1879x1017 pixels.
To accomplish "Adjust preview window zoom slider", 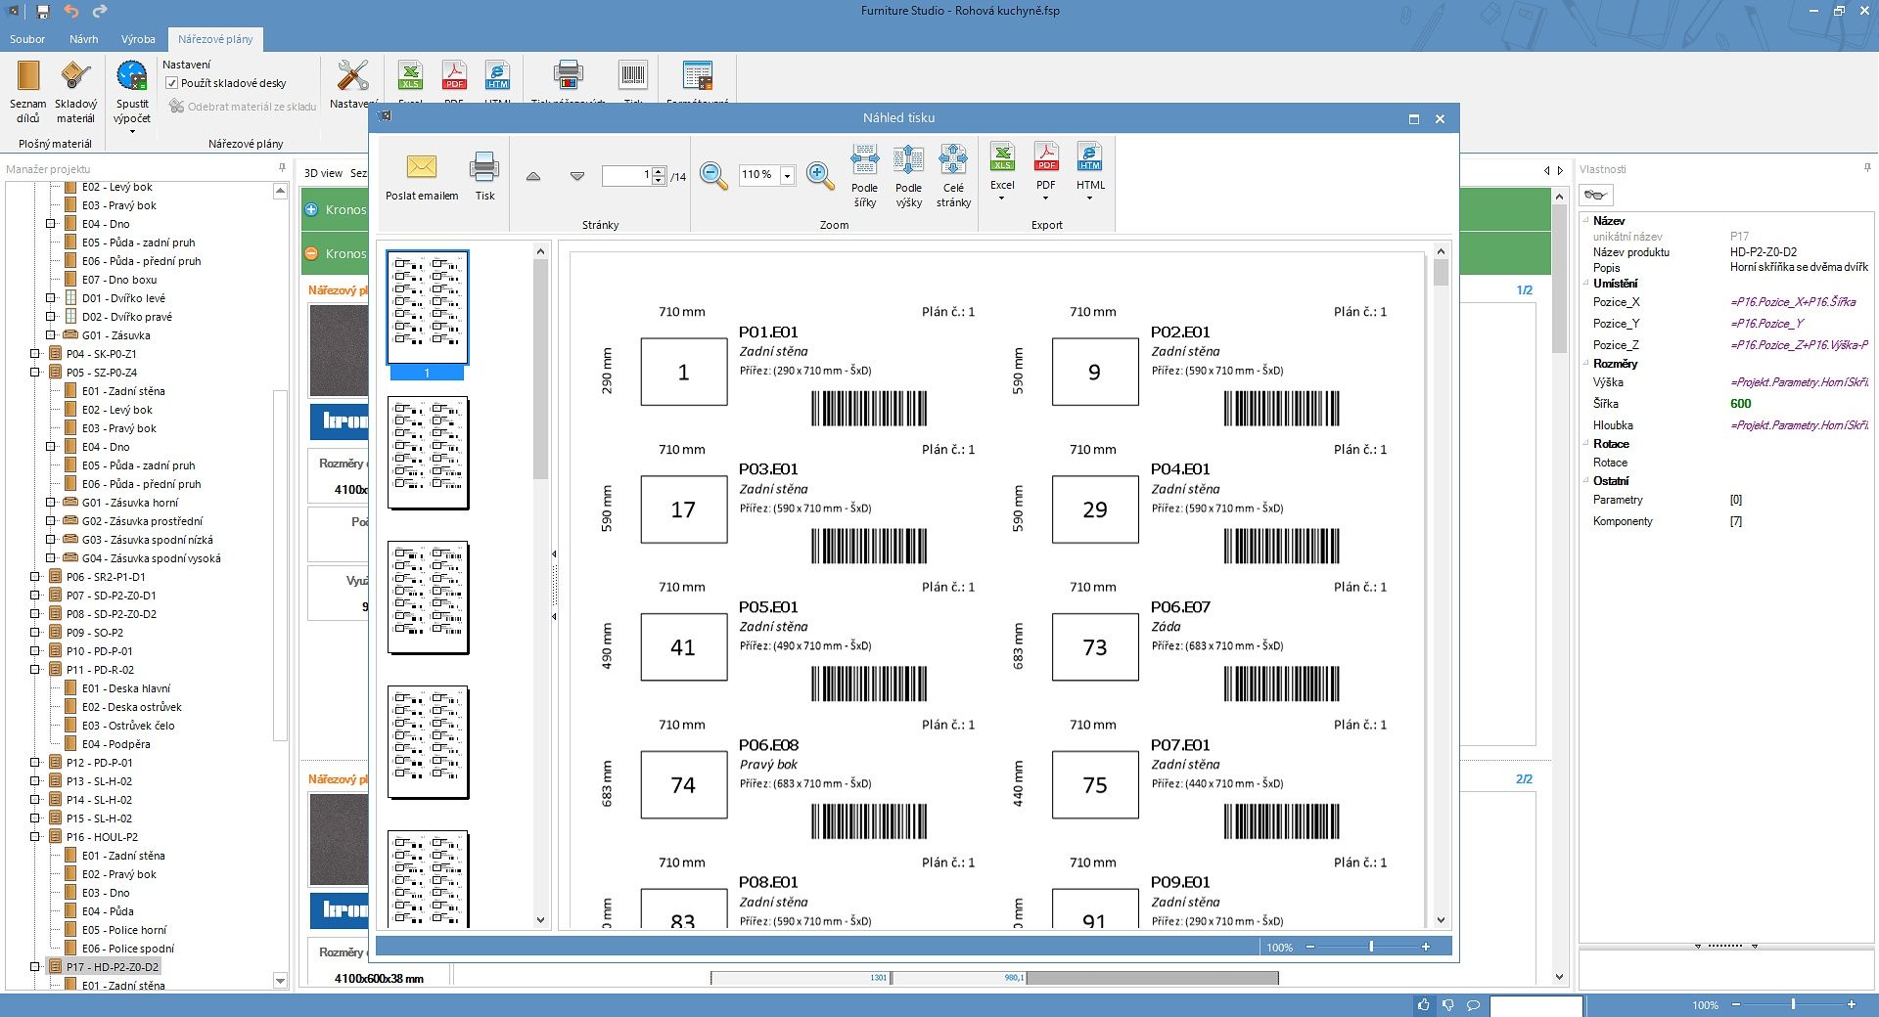I will point(1371,947).
